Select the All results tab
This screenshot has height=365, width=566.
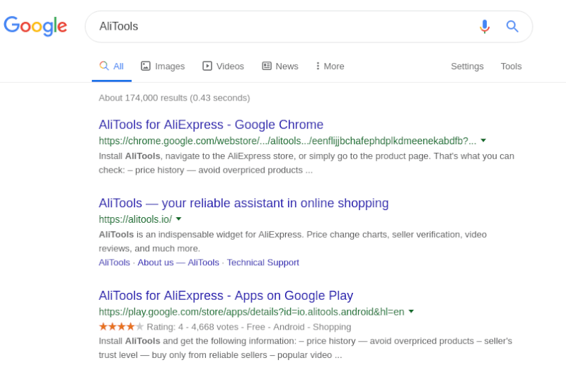pos(112,66)
